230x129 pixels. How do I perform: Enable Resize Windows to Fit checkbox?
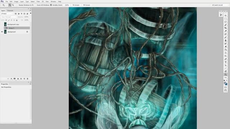point(17,5)
